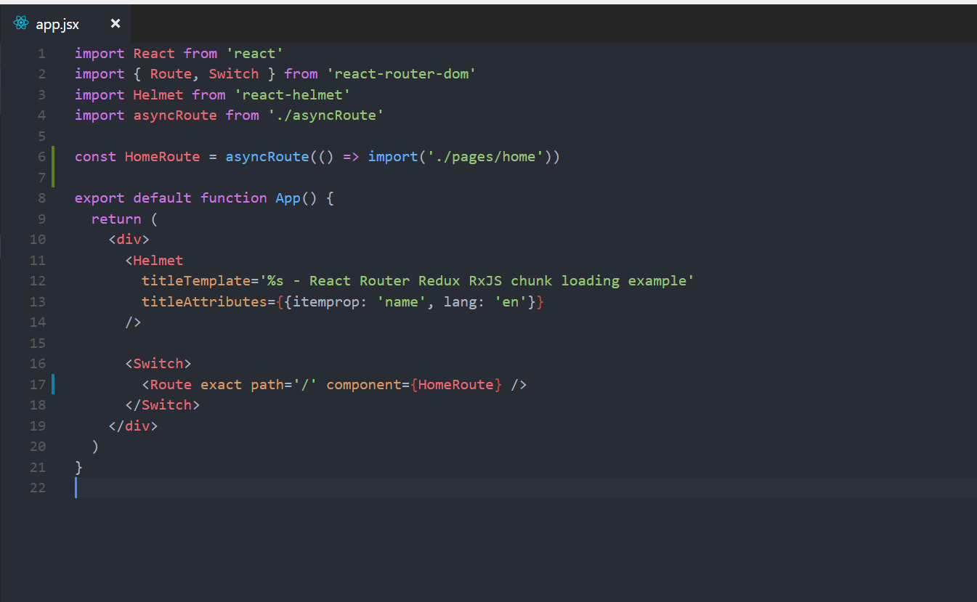
Task: Click line number 6 in the gutter
Action: (41, 157)
